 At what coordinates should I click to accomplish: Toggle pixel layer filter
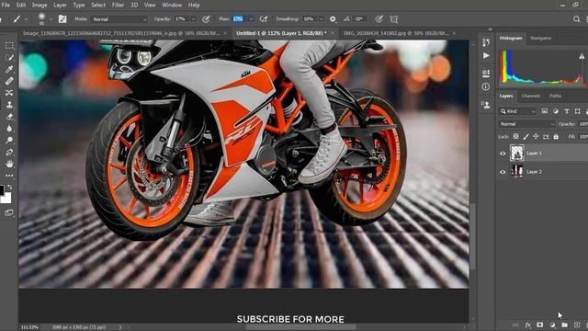click(545, 111)
